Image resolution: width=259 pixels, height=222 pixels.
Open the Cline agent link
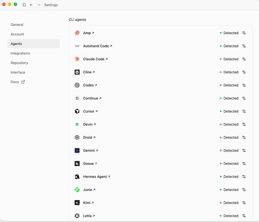89,72
